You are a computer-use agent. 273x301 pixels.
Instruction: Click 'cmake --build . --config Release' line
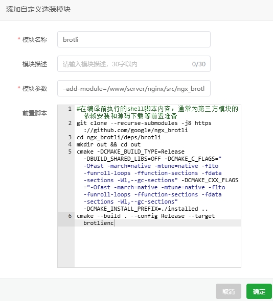pyautogui.click(x=146, y=216)
